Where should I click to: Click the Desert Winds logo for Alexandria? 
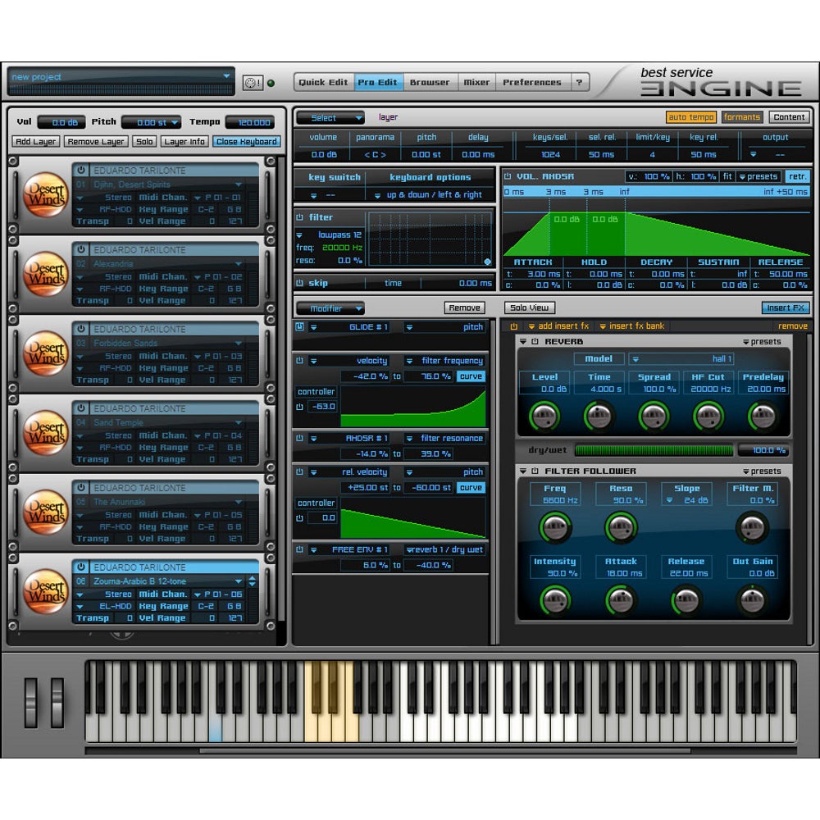pos(46,274)
